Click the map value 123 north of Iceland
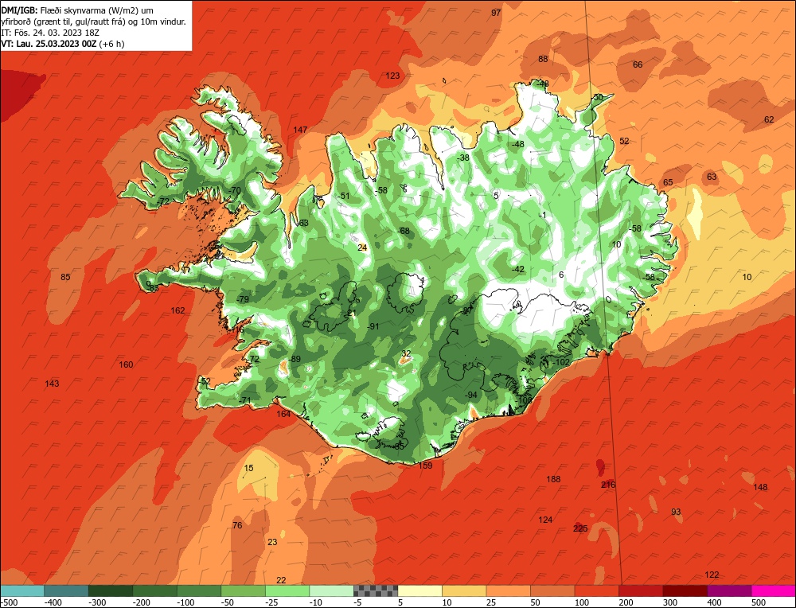This screenshot has height=608, width=796. coord(392,76)
